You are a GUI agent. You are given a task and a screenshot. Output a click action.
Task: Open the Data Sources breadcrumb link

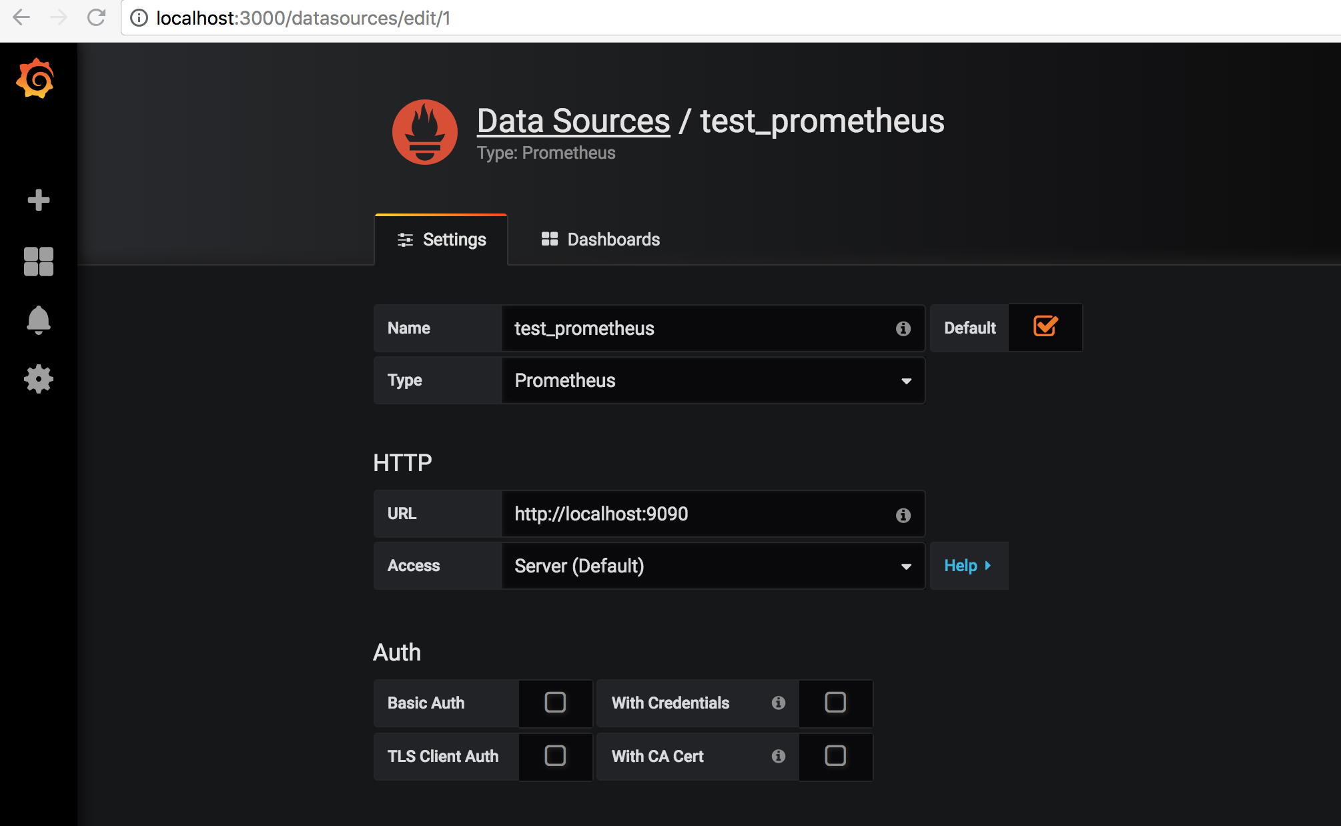[574, 121]
